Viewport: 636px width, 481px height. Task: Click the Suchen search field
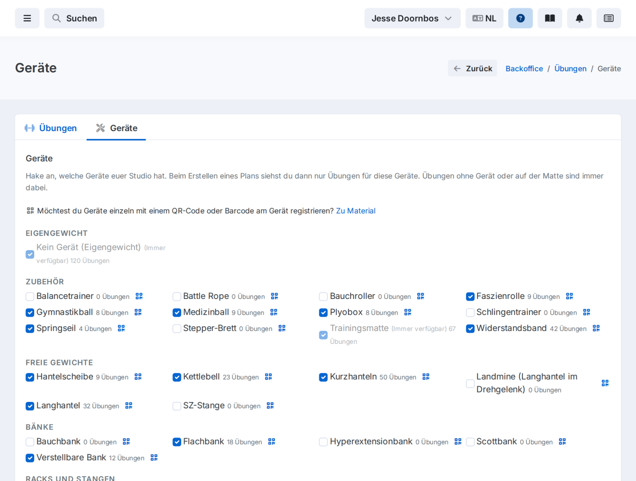point(74,18)
